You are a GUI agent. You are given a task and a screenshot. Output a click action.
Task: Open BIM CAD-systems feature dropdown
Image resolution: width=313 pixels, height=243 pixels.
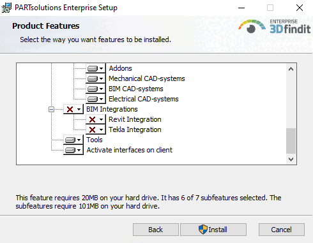tap(95, 89)
